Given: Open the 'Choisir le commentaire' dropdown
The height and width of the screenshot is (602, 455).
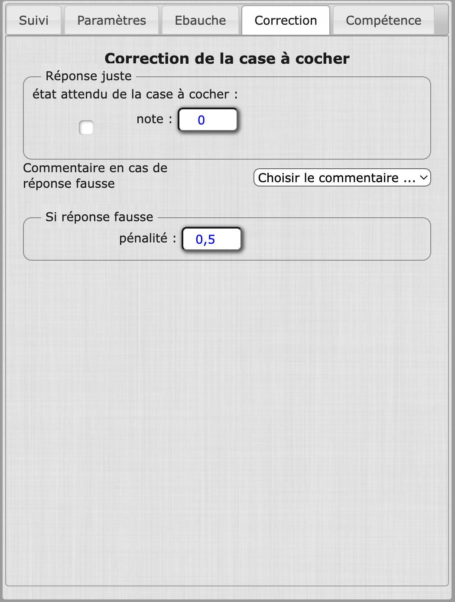Looking at the screenshot, I should coord(337,178).
